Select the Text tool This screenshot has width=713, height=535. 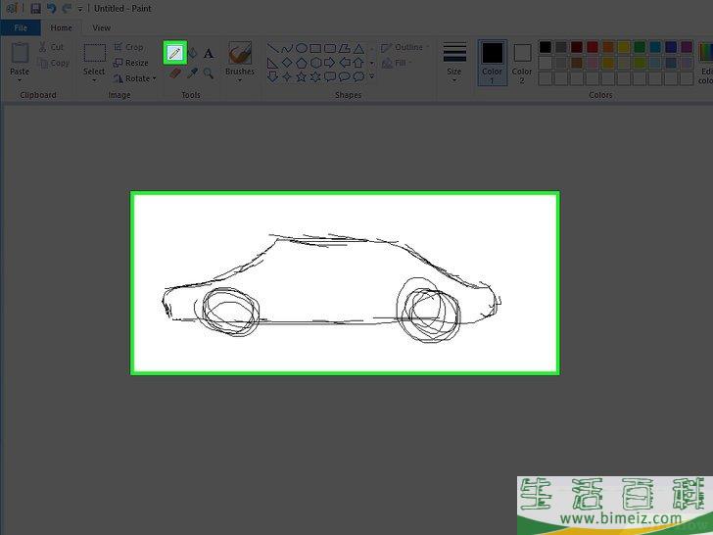(x=209, y=53)
